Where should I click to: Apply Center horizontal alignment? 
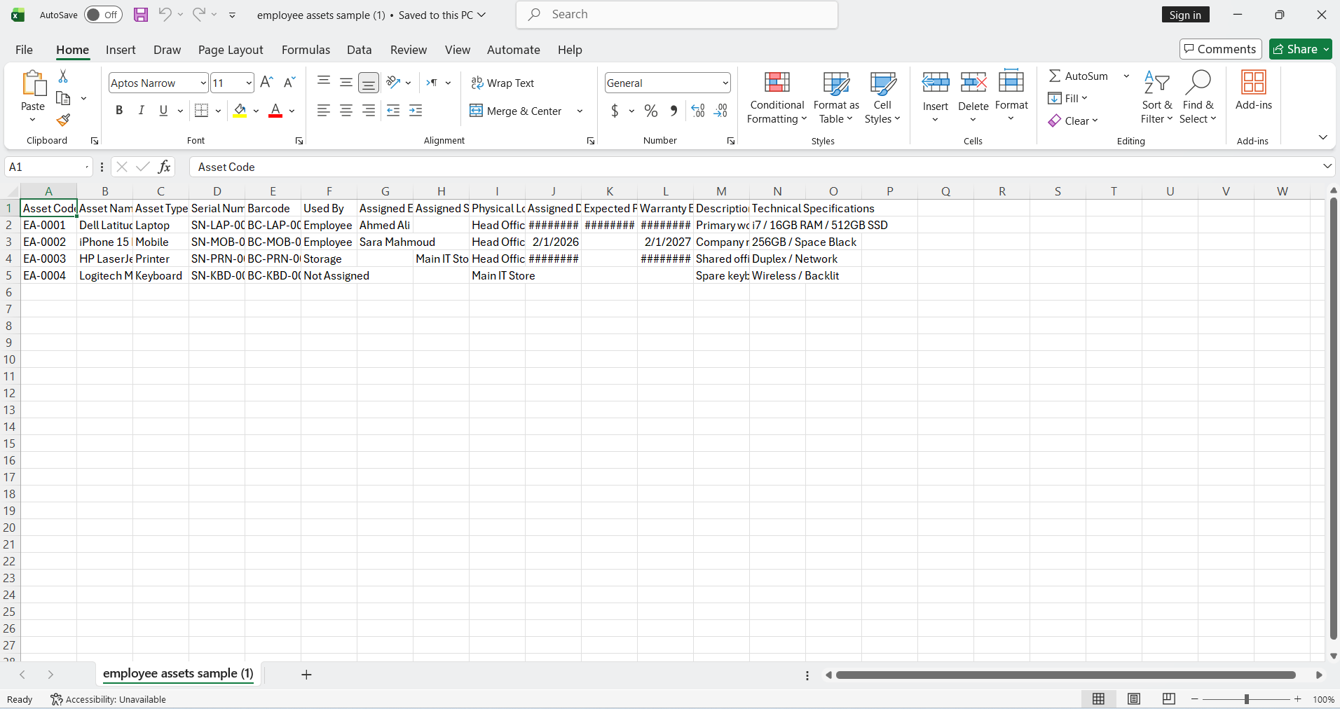tap(346, 111)
